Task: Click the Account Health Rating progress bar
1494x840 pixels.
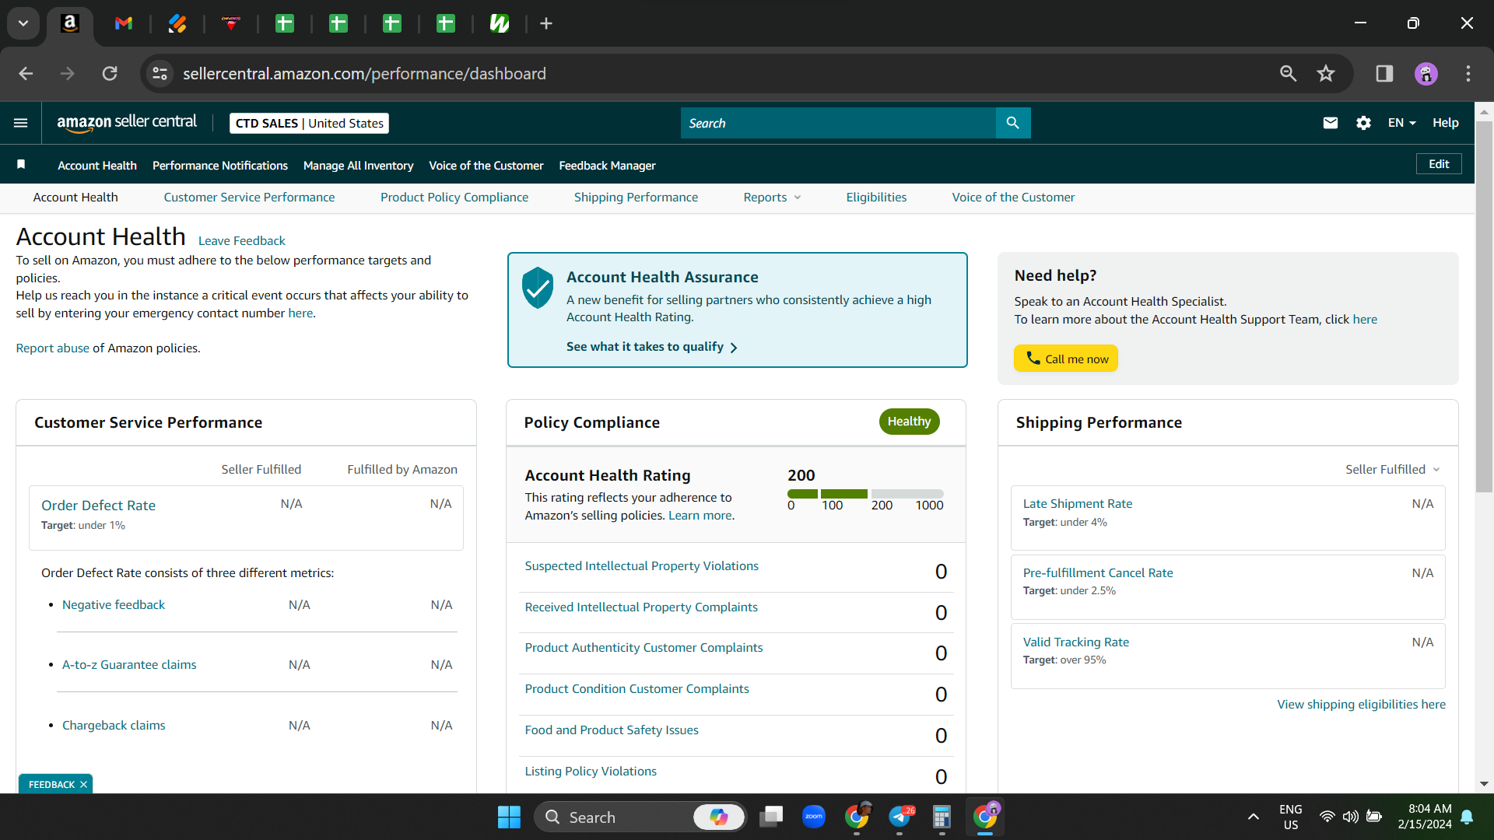Action: tap(865, 494)
